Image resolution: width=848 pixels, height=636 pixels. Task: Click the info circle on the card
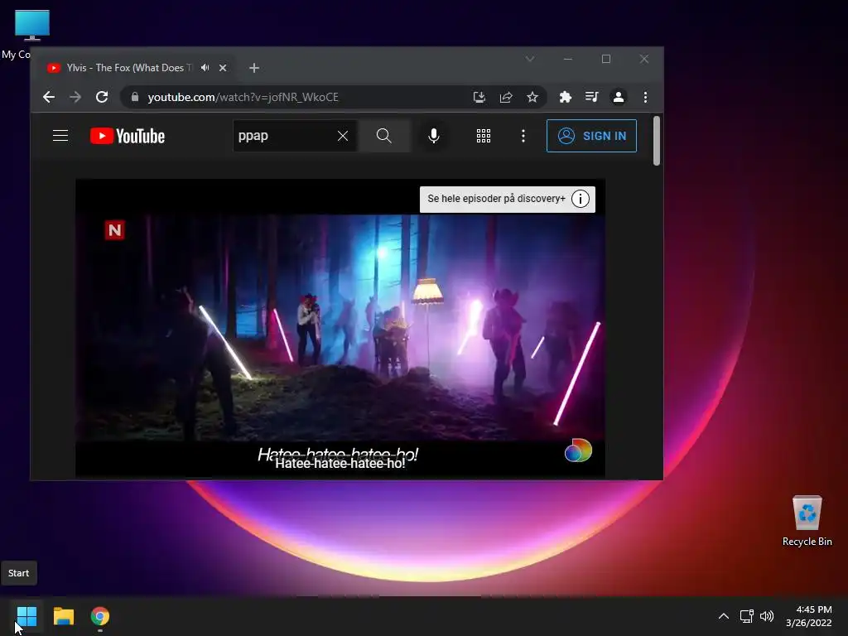pyautogui.click(x=581, y=199)
